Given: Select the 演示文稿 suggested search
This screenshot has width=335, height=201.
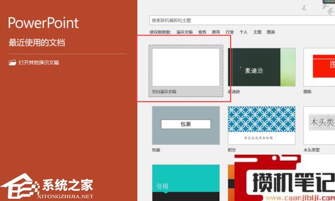Looking at the screenshot, I should (x=185, y=32).
